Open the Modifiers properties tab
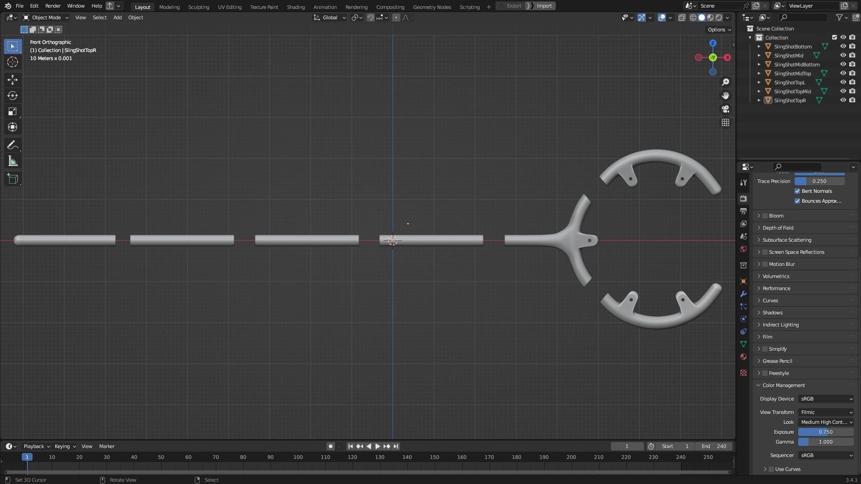The height and width of the screenshot is (484, 861). coord(743,294)
